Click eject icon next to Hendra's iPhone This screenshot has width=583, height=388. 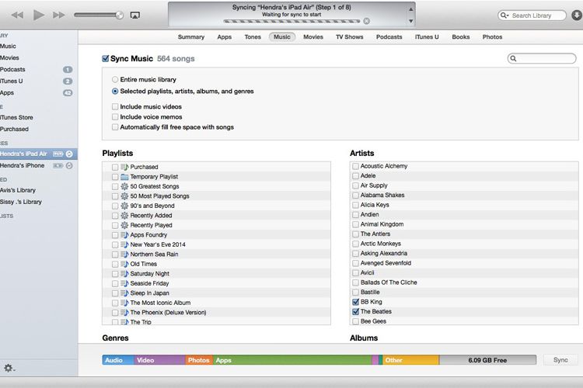tap(69, 165)
